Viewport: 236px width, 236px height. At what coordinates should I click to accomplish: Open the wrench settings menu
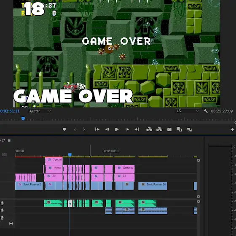pyautogui.click(x=206, y=111)
